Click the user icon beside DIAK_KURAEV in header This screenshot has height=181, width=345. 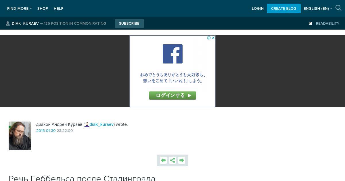[x=8, y=24]
